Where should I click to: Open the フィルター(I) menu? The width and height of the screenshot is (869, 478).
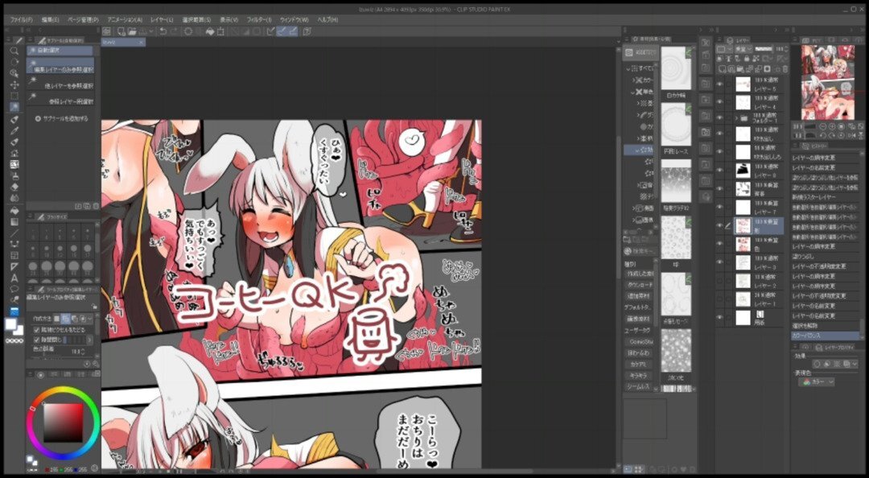259,19
